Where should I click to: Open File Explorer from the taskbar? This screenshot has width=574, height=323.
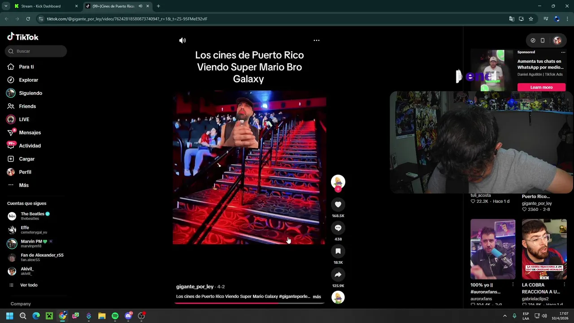point(102,316)
